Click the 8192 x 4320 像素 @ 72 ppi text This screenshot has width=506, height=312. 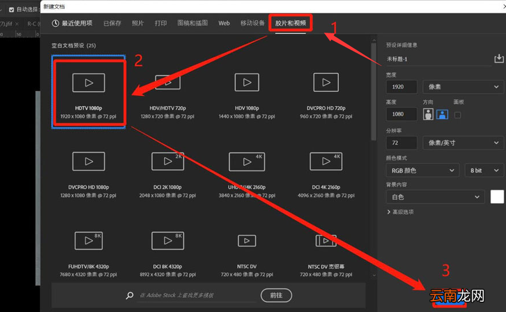pyautogui.click(x=168, y=275)
